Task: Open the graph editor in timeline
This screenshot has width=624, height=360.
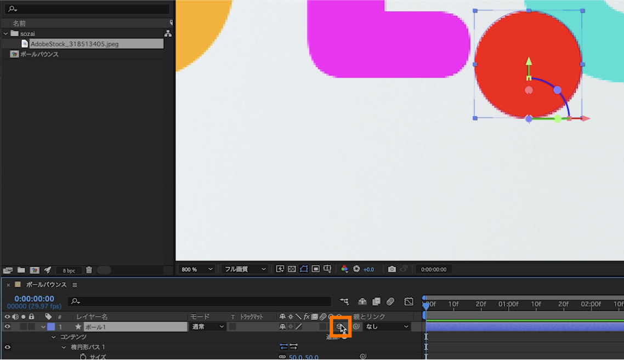Action: [x=409, y=301]
